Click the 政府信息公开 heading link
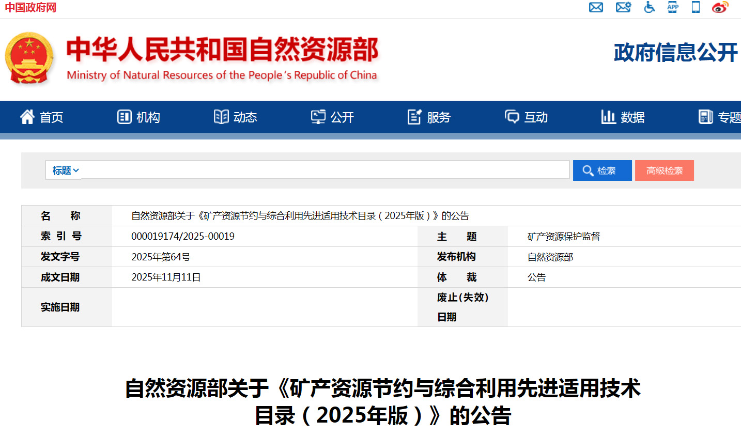 675,53
